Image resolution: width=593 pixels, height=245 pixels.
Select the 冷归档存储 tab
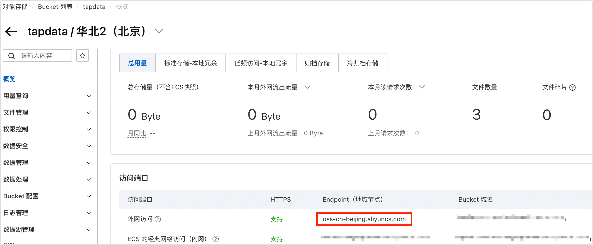click(x=363, y=63)
